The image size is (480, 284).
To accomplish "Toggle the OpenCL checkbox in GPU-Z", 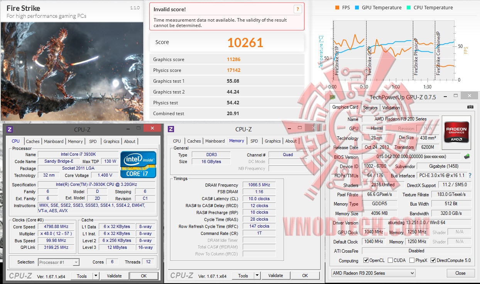I will click(x=366, y=260).
